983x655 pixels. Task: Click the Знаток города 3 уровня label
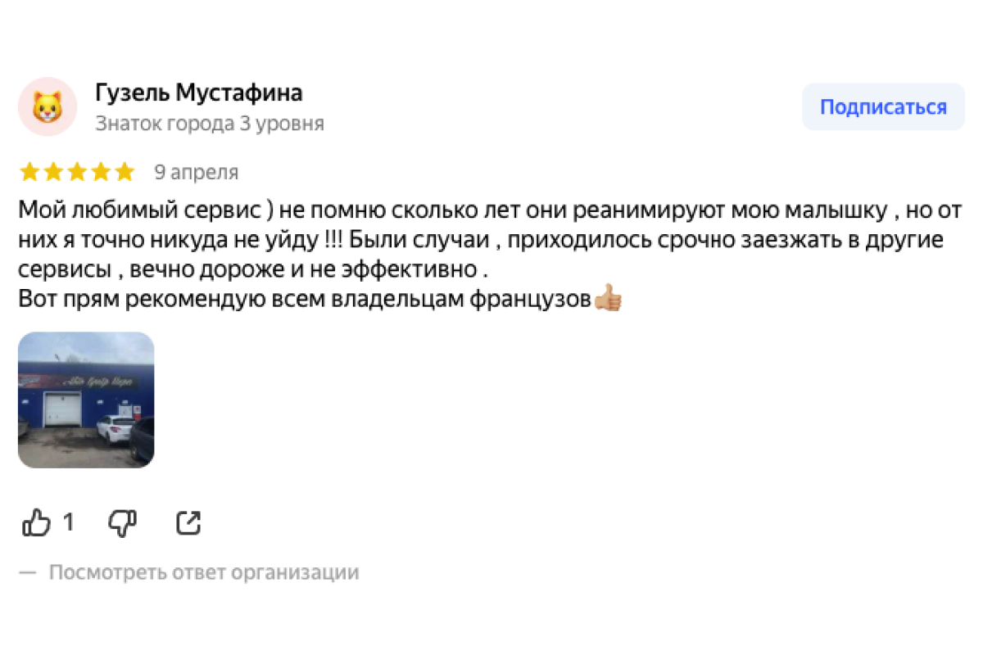[210, 124]
